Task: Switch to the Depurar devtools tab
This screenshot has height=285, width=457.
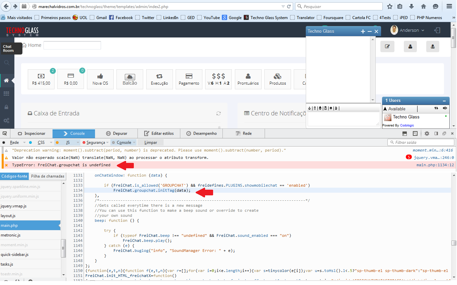Action: pyautogui.click(x=116, y=133)
